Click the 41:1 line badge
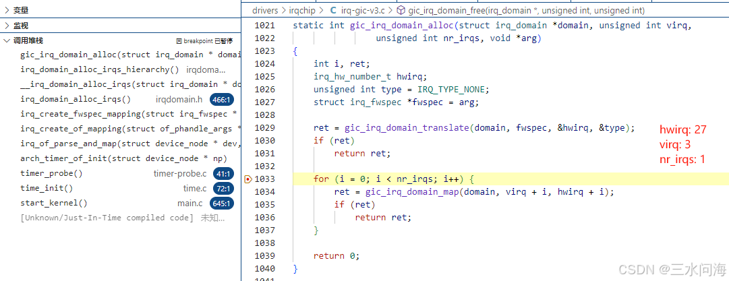Viewport: 729px width, 281px height. pos(224,174)
